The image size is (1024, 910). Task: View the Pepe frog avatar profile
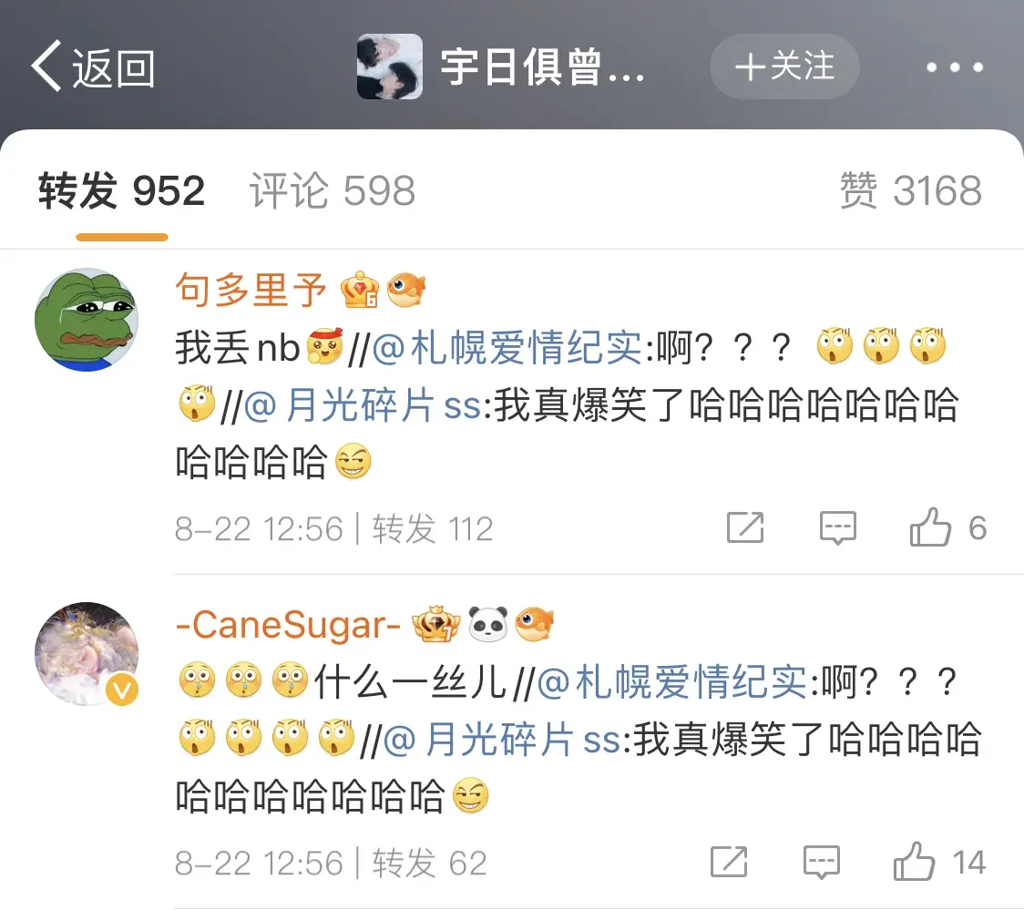coord(87,320)
